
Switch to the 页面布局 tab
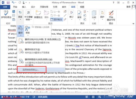tap(44, 7)
